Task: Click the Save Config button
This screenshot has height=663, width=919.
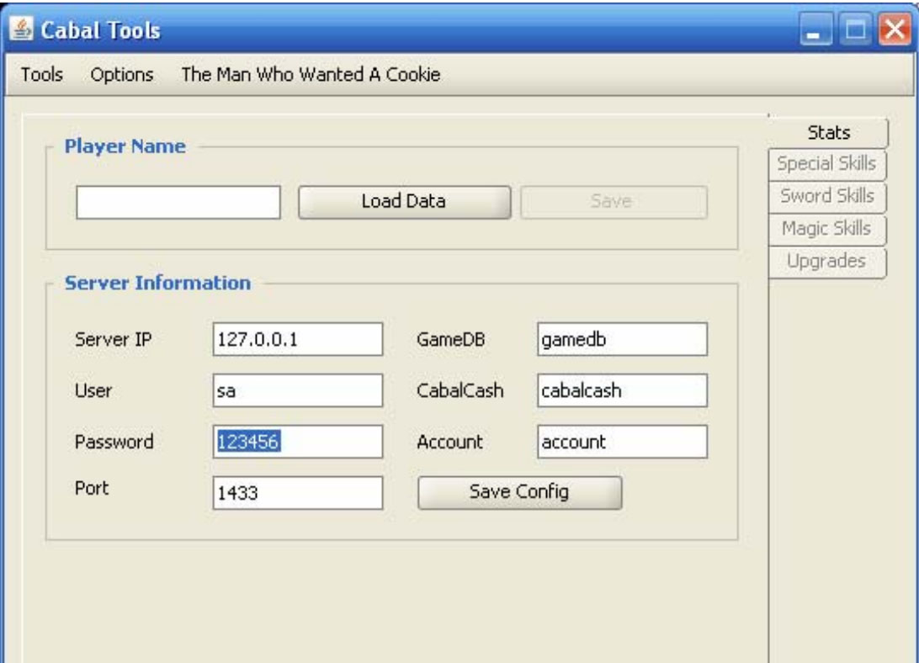Action: point(519,492)
